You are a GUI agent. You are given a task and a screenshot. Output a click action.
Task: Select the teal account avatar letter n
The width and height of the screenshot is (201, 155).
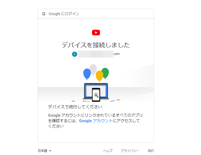pos(74,54)
